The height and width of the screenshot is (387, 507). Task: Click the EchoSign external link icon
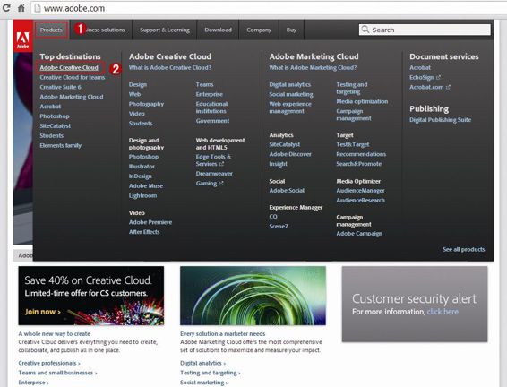438,78
